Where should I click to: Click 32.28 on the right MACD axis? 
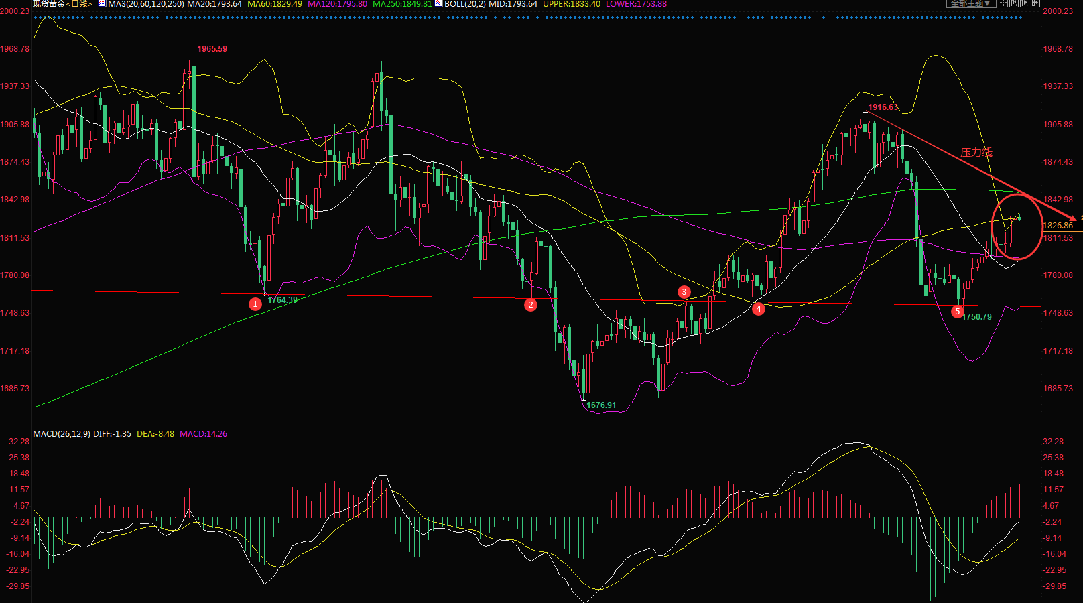[x=1053, y=442]
